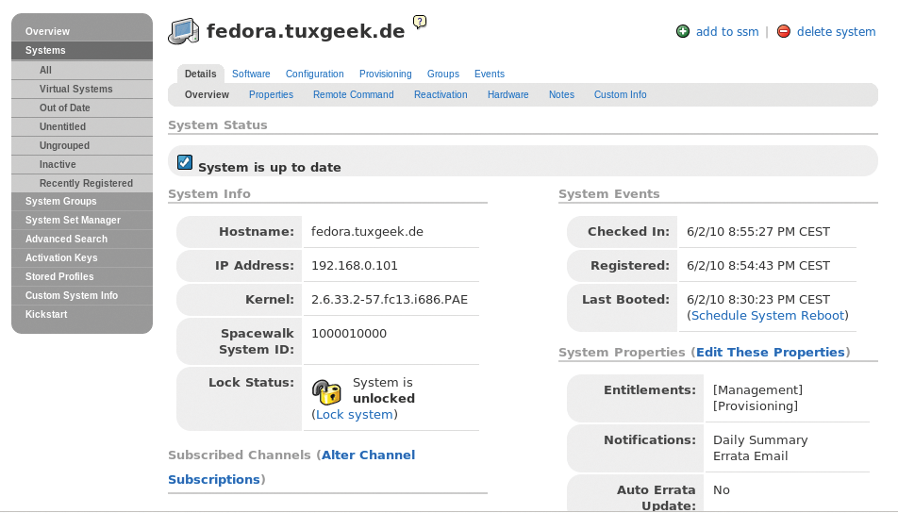
Task: Open Out of Date systems list
Action: coord(65,108)
